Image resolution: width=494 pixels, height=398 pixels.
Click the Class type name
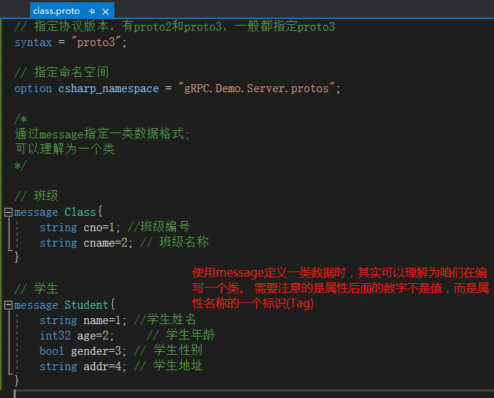coord(80,212)
